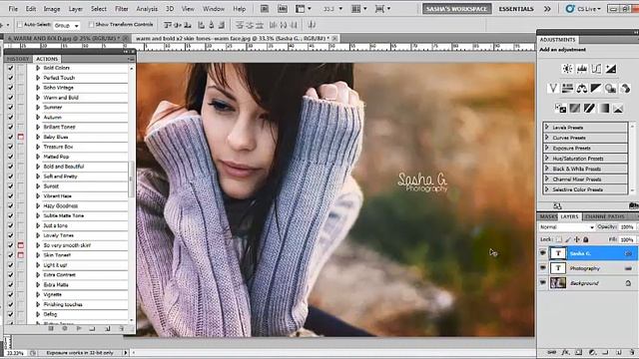
Task: Hide the Photography text layer
Action: point(543,268)
